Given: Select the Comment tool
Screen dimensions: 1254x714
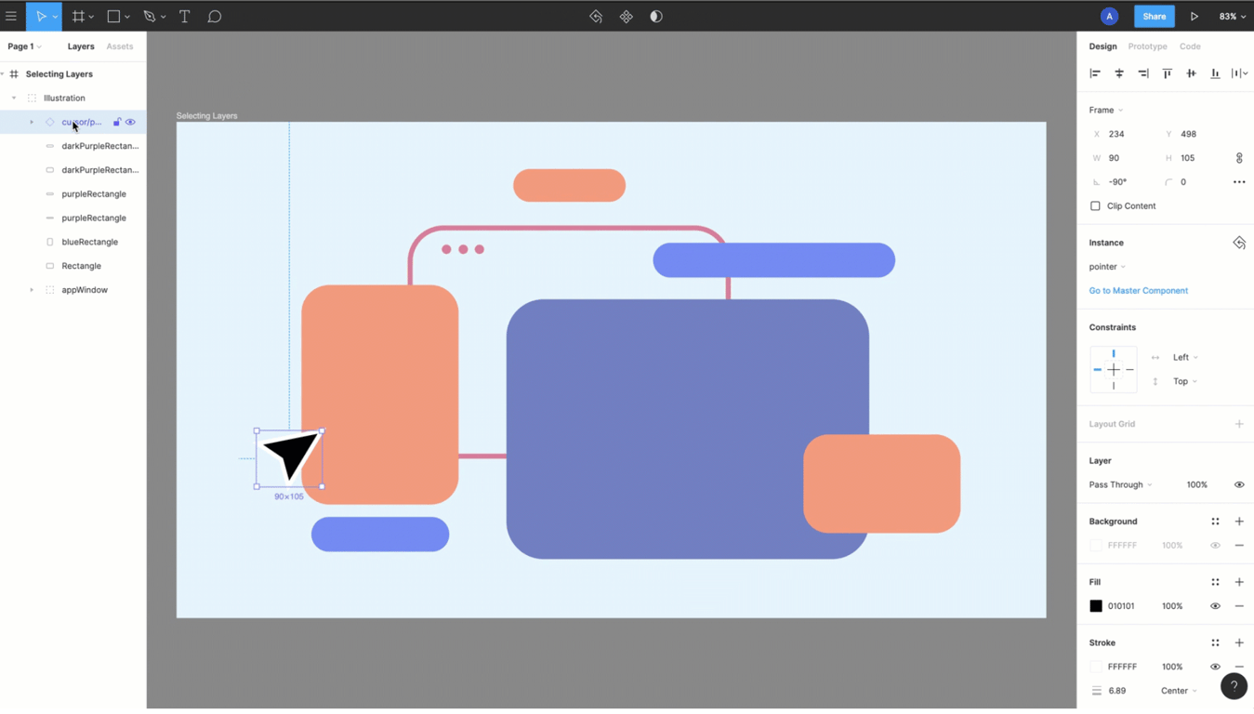Looking at the screenshot, I should point(214,16).
